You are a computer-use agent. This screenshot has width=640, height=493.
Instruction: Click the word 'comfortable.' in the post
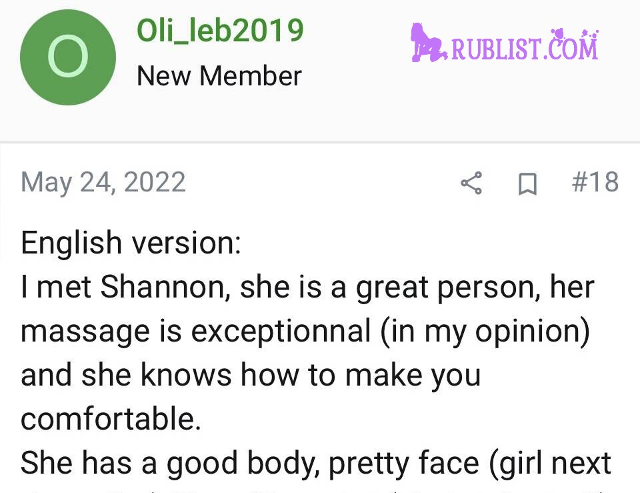pyautogui.click(x=111, y=418)
